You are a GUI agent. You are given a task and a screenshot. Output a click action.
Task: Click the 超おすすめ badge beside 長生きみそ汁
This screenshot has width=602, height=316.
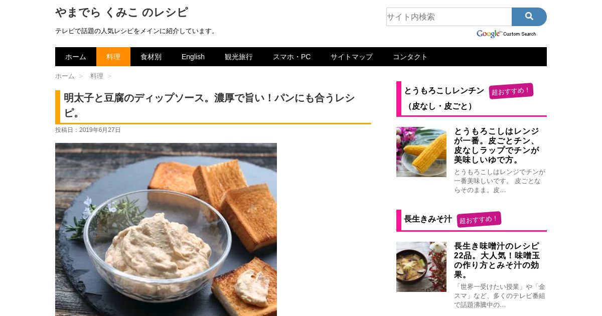click(479, 219)
